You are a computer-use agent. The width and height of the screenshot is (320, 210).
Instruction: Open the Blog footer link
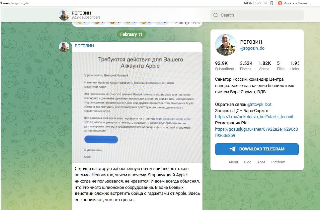248,162
